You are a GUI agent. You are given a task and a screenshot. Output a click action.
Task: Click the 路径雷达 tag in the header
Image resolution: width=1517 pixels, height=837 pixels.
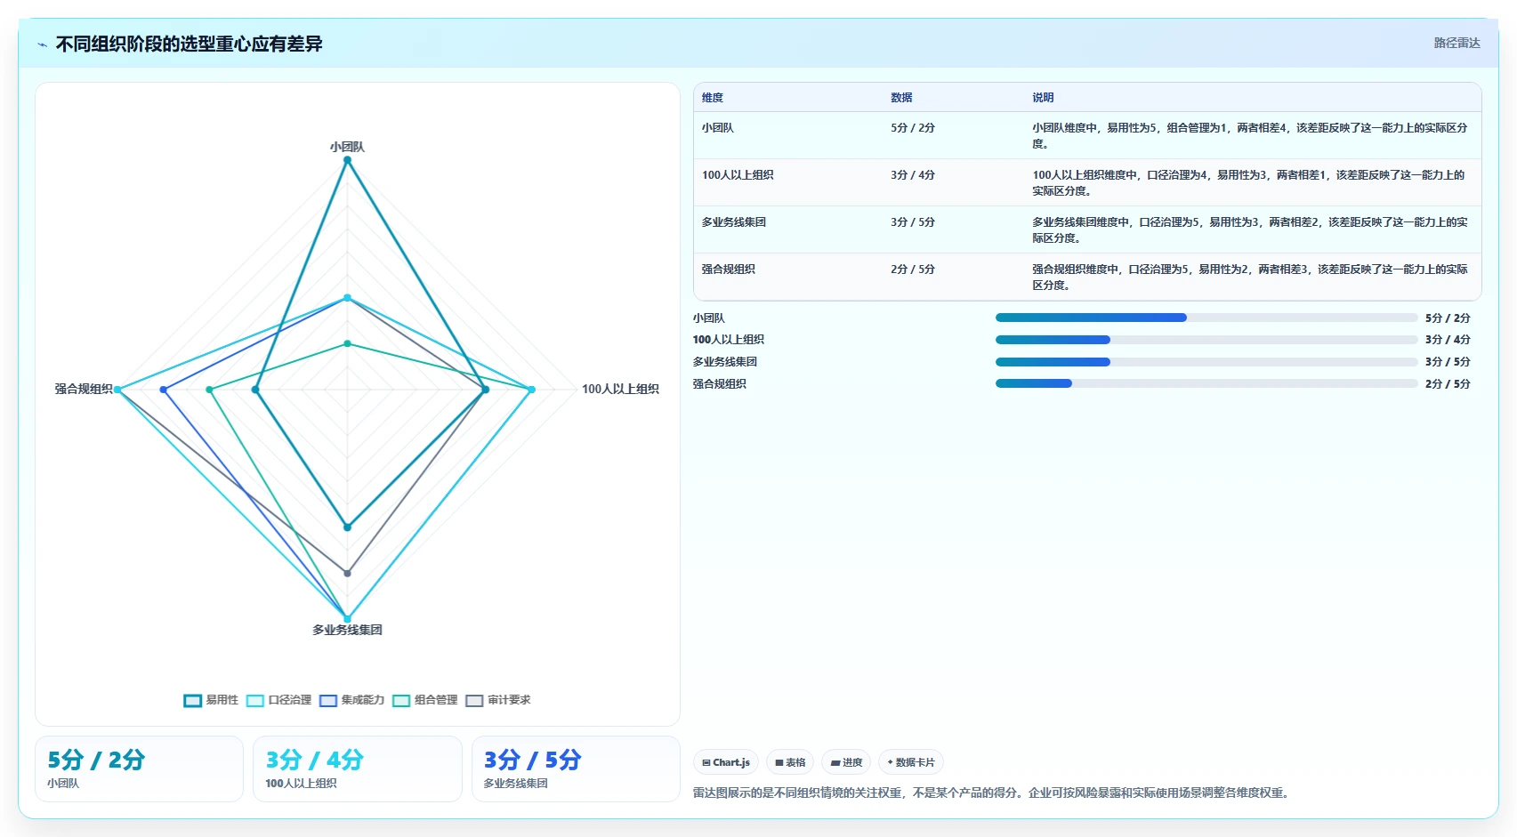point(1456,43)
